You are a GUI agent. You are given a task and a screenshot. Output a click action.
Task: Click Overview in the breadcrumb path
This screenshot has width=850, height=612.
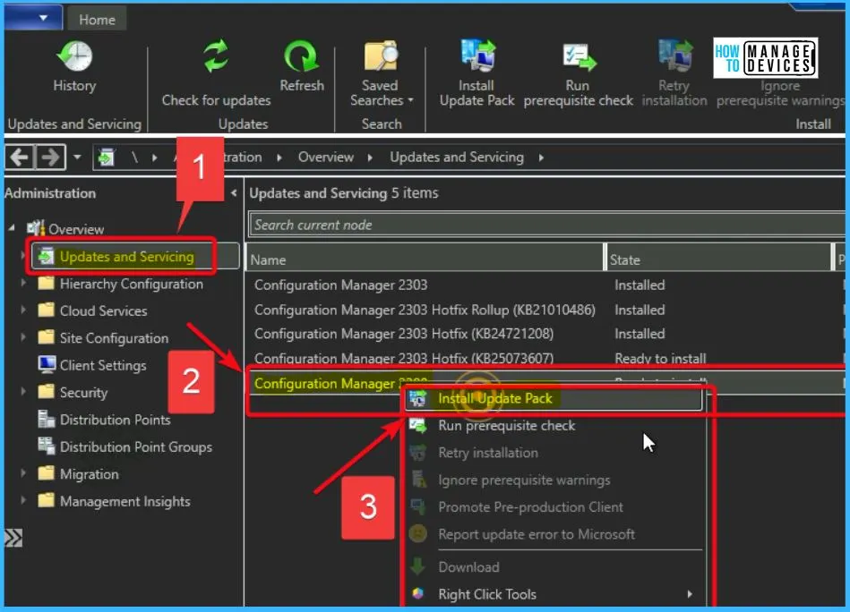point(326,157)
